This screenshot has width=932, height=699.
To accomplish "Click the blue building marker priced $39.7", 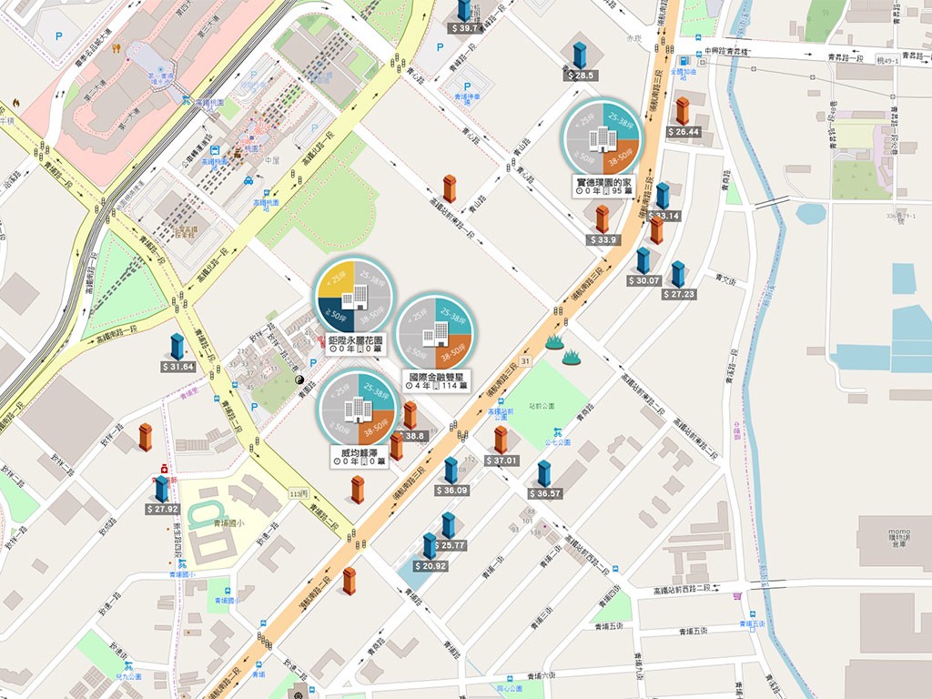I will click(463, 9).
